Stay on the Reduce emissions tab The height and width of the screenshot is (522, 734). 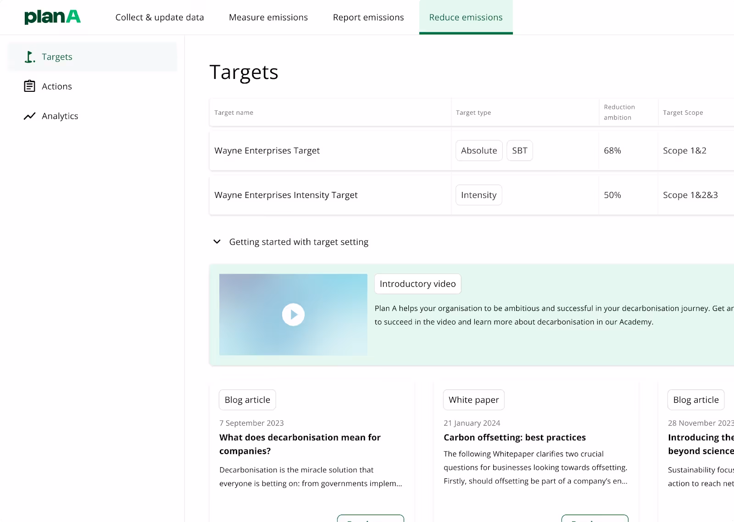click(x=466, y=17)
